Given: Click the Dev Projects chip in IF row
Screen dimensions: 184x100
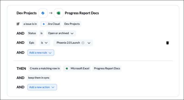Looking at the screenshot, I should tap(72, 24).
